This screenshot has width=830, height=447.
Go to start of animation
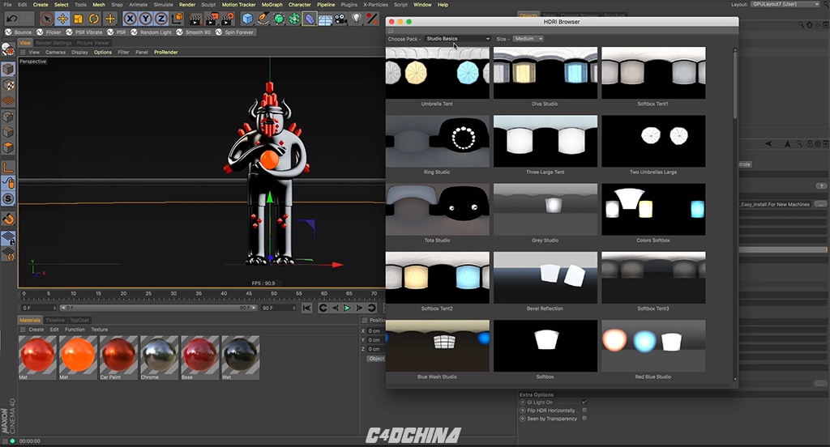point(307,308)
